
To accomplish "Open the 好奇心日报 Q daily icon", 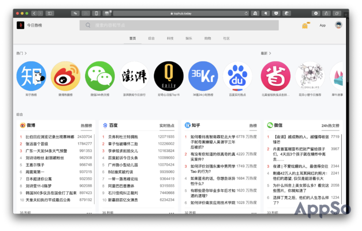I will point(169,76).
